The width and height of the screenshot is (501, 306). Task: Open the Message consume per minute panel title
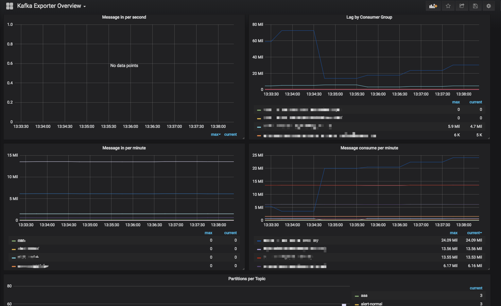(369, 148)
